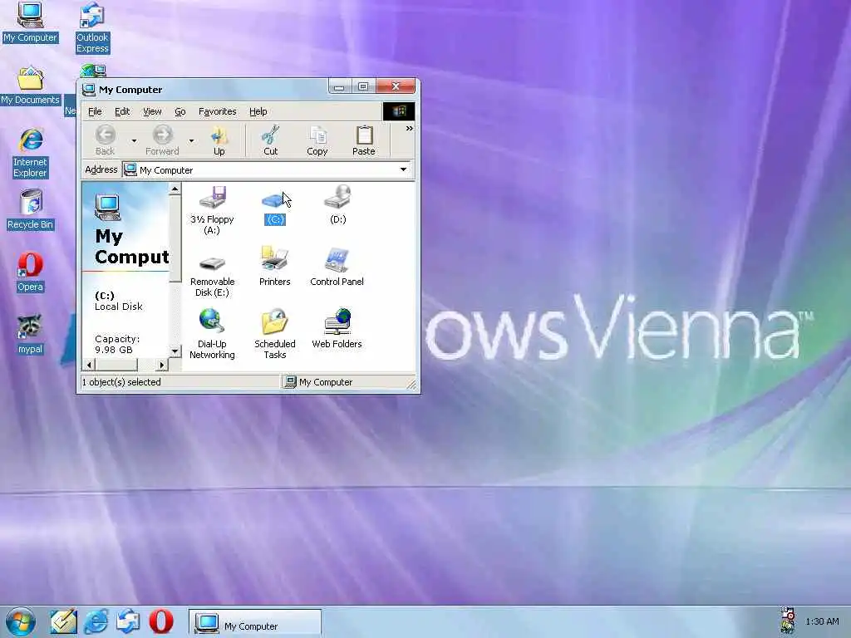The width and height of the screenshot is (851, 638).
Task: Click the Forward toolbar button
Action: click(x=162, y=140)
